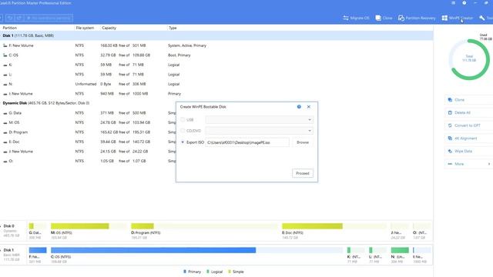Click N: block in Disk 1 map

click(400, 250)
